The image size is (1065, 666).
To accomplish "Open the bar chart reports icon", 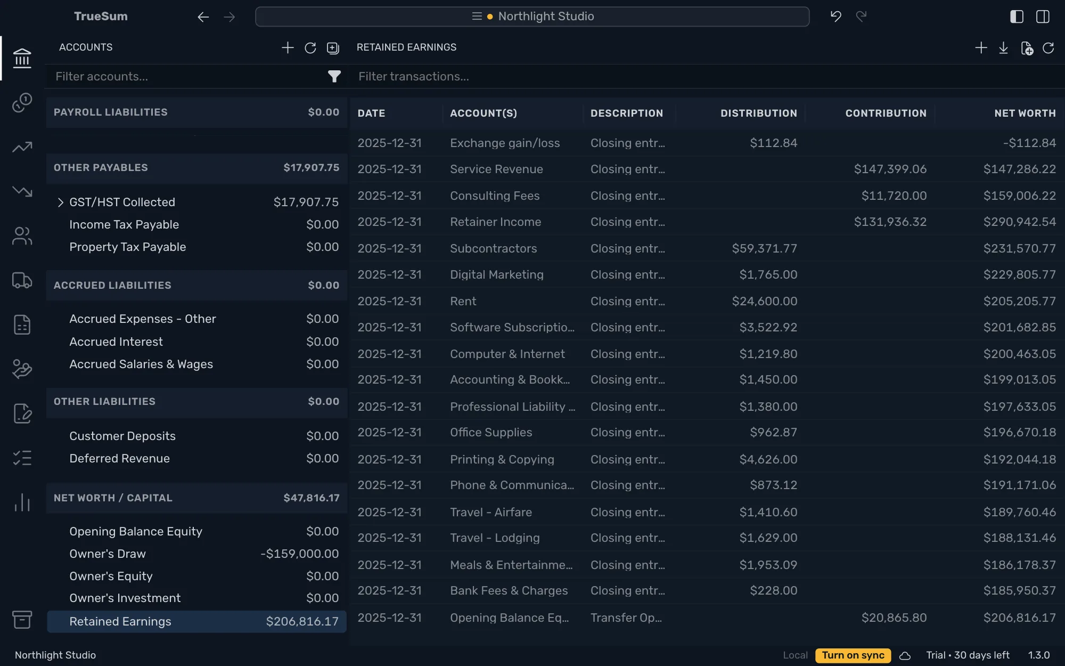I will coord(22,502).
